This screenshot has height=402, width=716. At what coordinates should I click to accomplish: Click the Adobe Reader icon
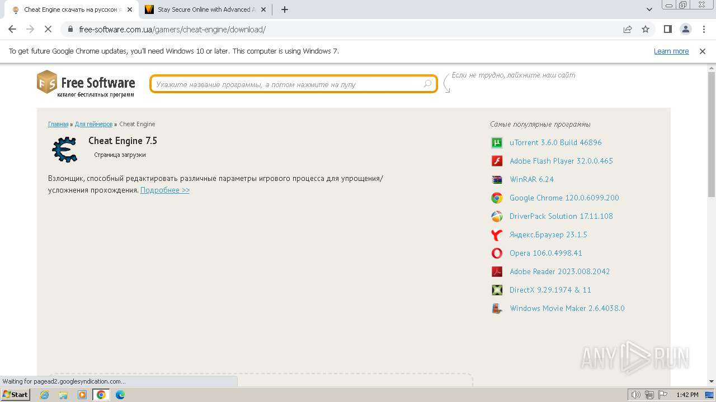pyautogui.click(x=497, y=272)
